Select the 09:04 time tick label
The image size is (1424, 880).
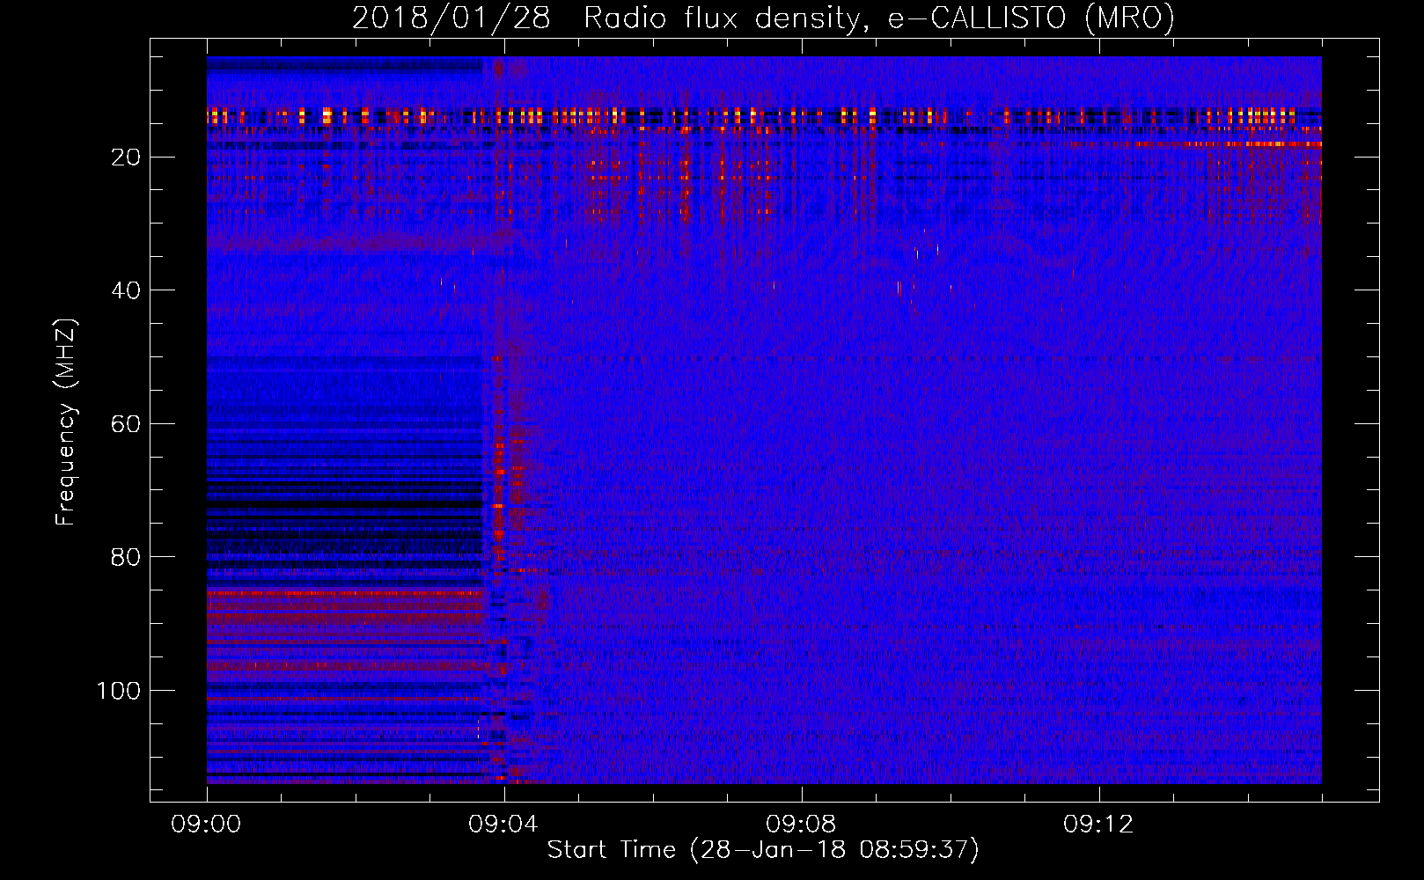click(504, 825)
